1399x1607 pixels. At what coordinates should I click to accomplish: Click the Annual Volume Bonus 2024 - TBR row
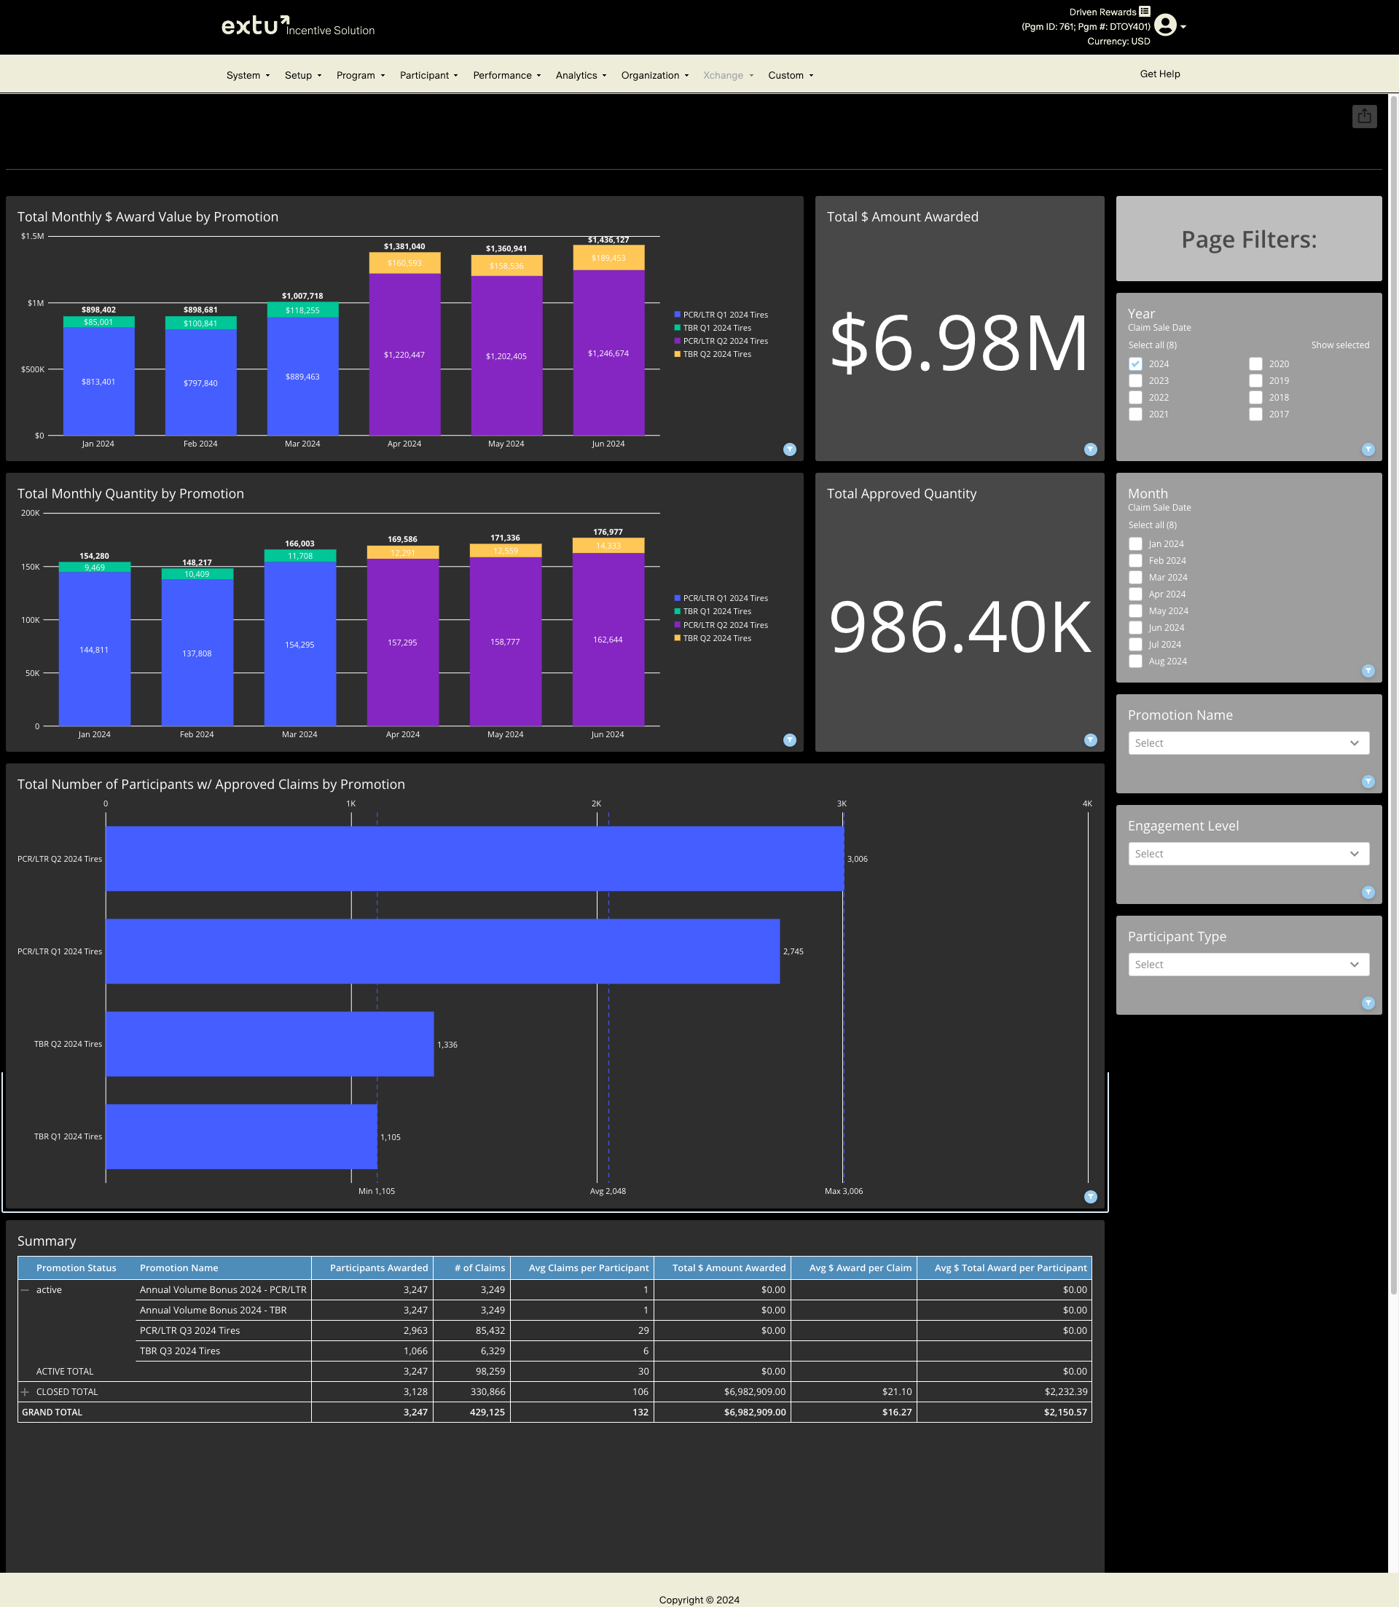pyautogui.click(x=614, y=1311)
